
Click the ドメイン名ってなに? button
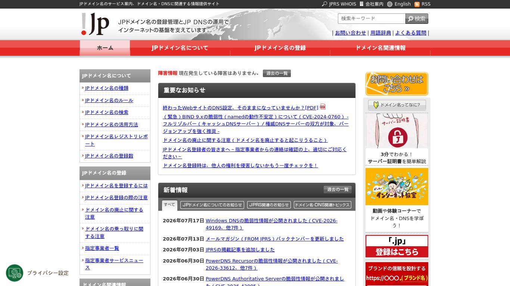397,105
